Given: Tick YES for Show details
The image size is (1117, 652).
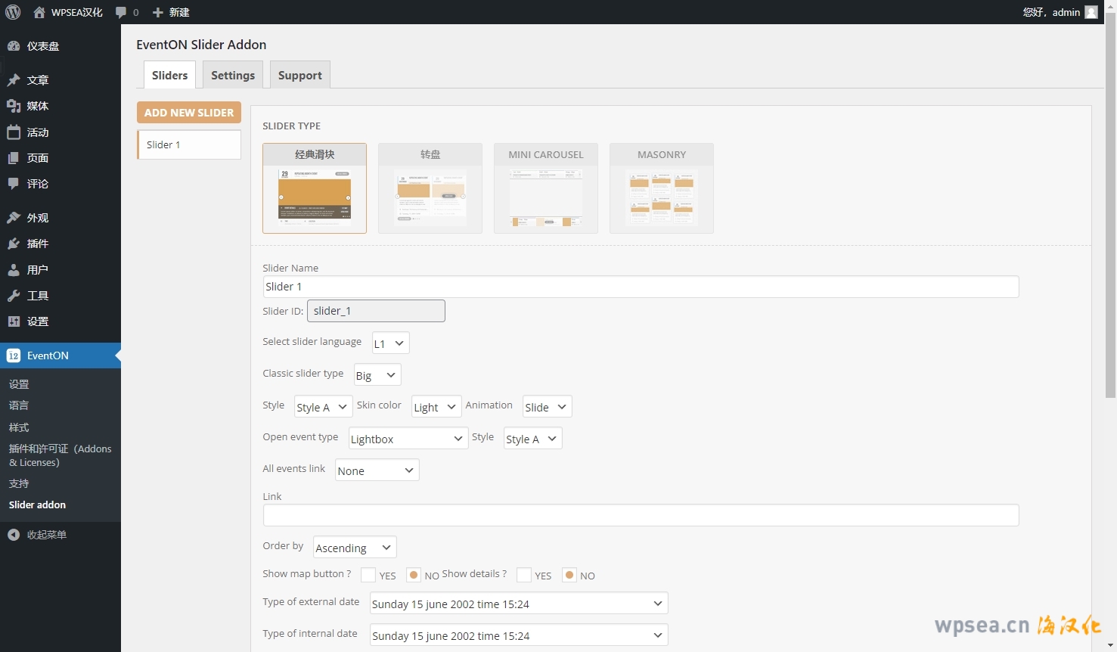Looking at the screenshot, I should point(524,575).
